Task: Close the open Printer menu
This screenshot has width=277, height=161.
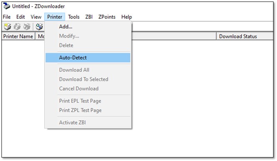Action: click(x=55, y=17)
